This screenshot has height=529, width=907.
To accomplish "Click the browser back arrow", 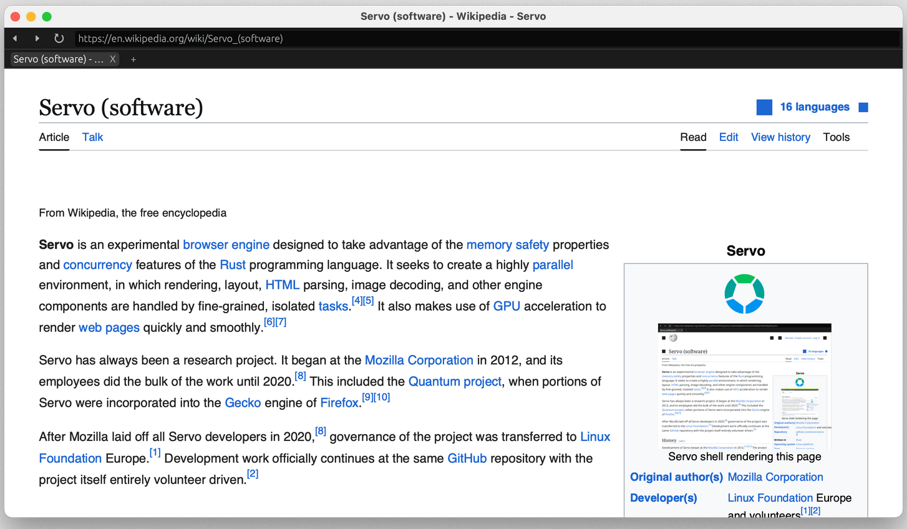I will point(15,39).
